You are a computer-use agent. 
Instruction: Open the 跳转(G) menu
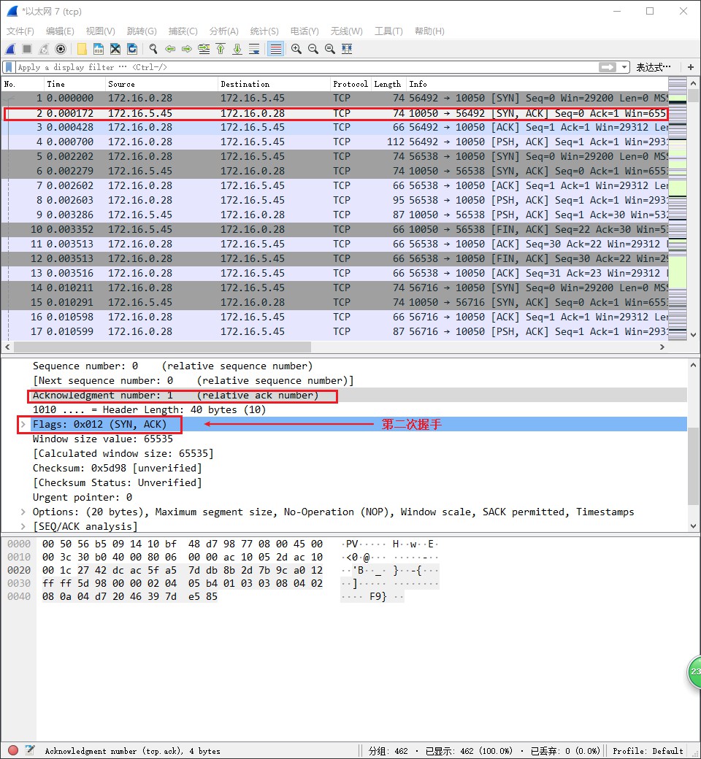[x=142, y=31]
